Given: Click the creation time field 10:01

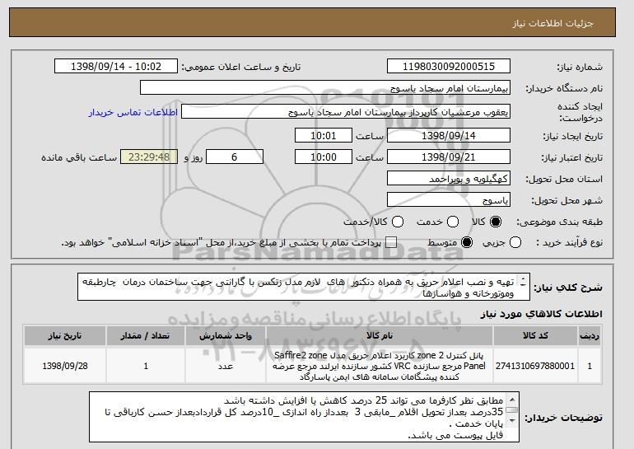Looking at the screenshot, I should pyautogui.click(x=324, y=135).
